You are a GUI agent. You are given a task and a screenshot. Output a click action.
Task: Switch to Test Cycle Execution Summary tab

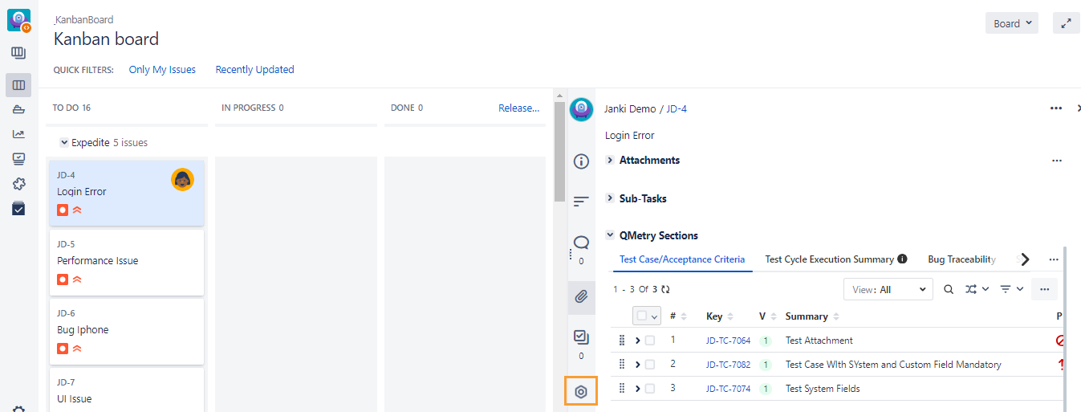pos(829,259)
